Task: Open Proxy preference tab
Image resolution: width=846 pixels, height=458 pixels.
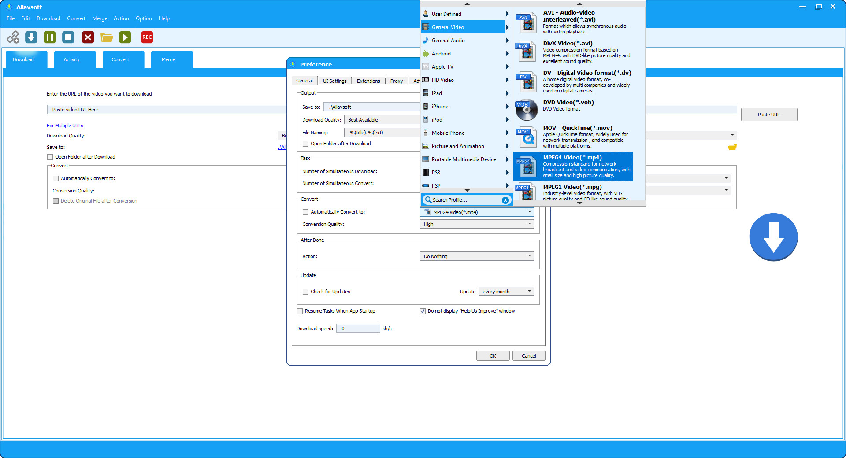Action: [397, 81]
